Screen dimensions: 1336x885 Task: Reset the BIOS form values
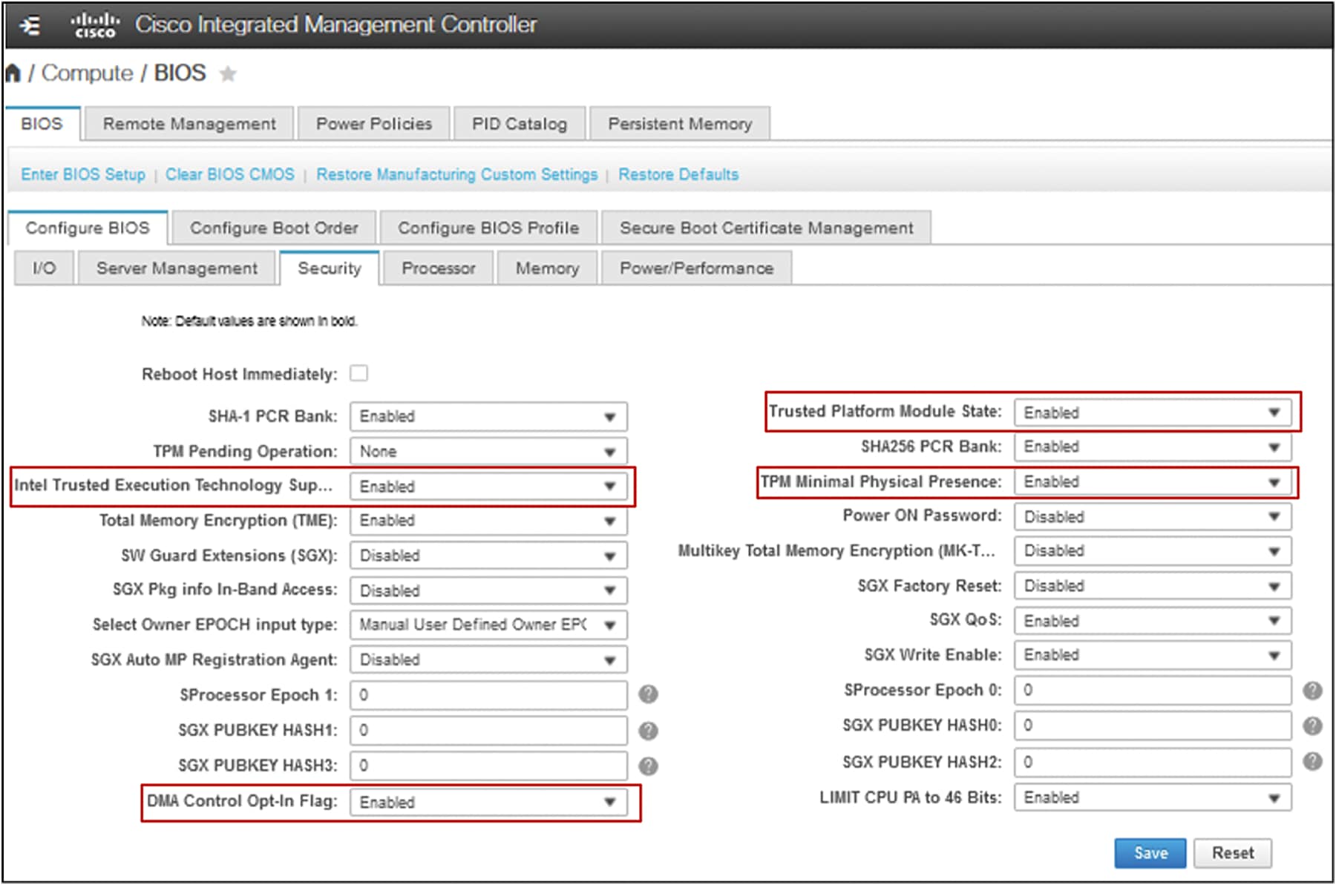(x=1233, y=853)
